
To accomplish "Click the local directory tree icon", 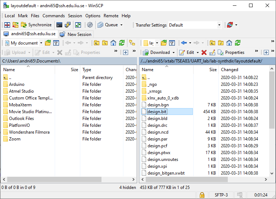I will [132, 43].
